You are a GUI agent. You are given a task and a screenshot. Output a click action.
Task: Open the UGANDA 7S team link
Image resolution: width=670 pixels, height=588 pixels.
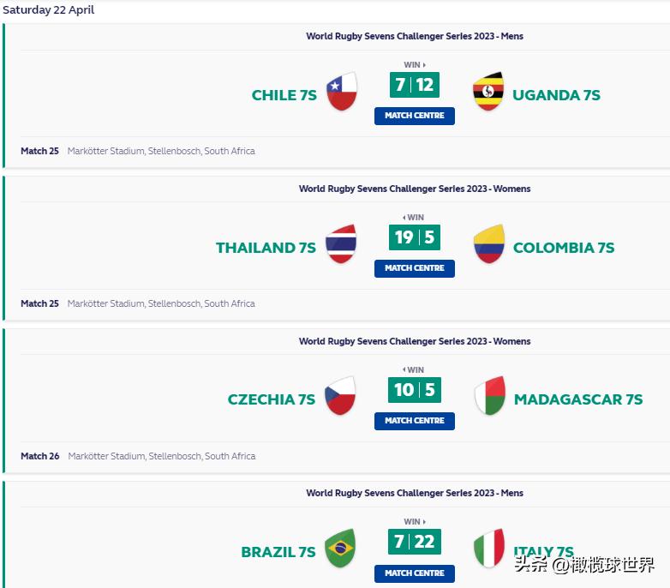click(556, 95)
